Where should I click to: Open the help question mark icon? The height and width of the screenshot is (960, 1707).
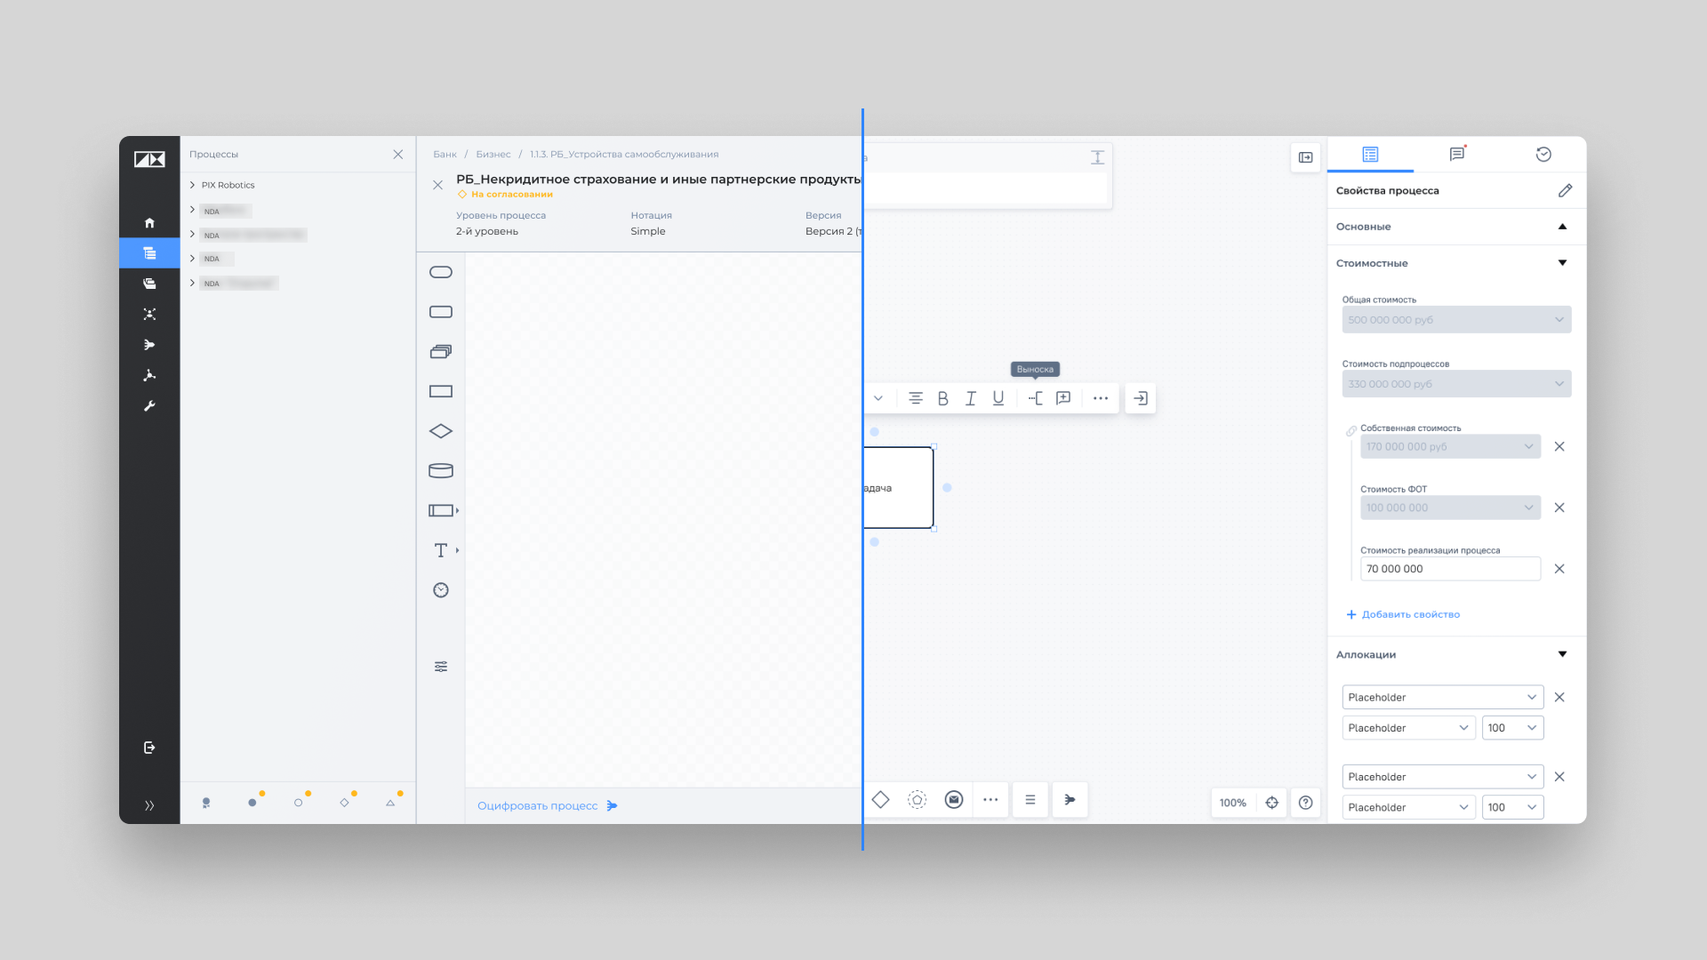[1306, 803]
